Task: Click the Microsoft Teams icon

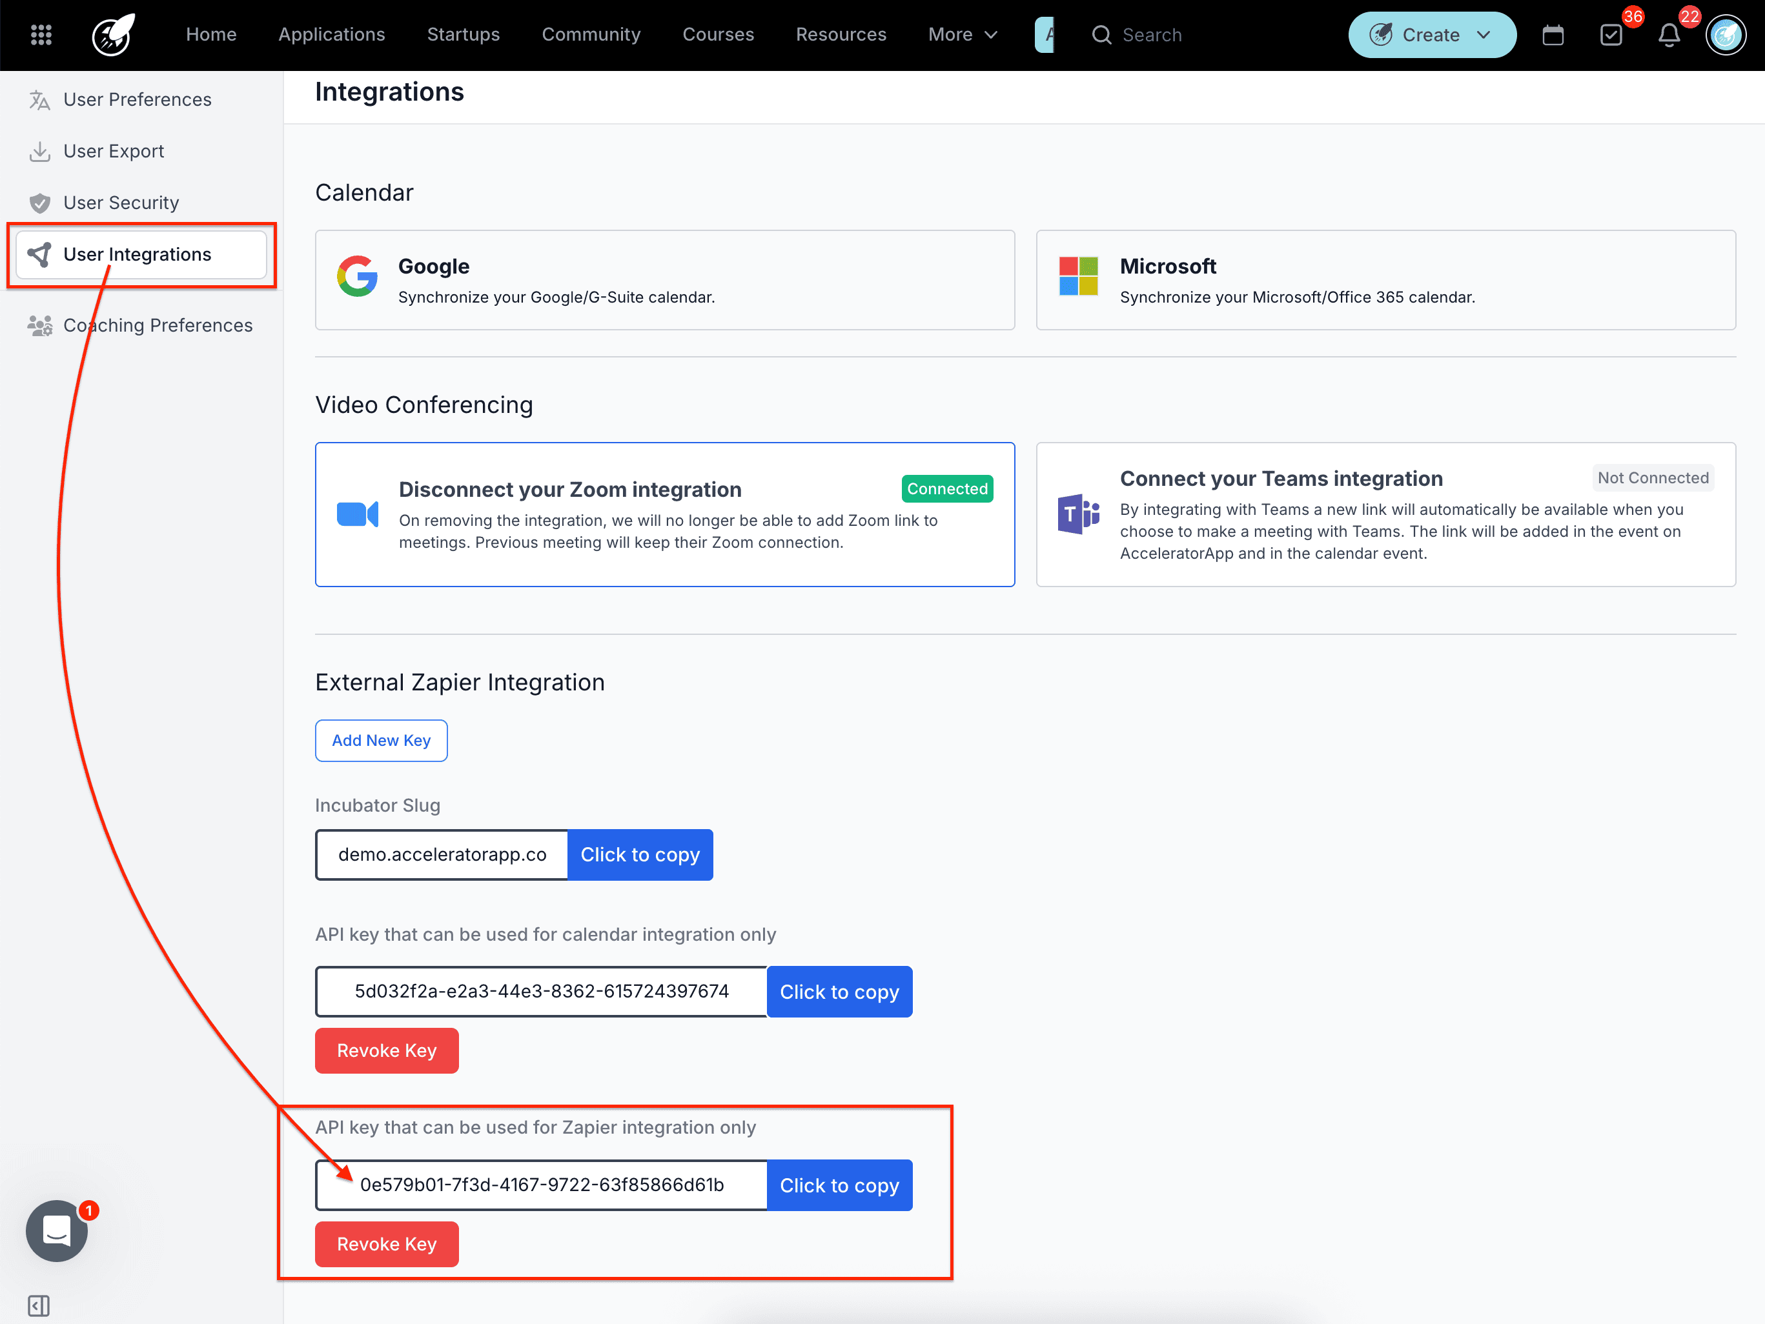Action: coord(1077,514)
